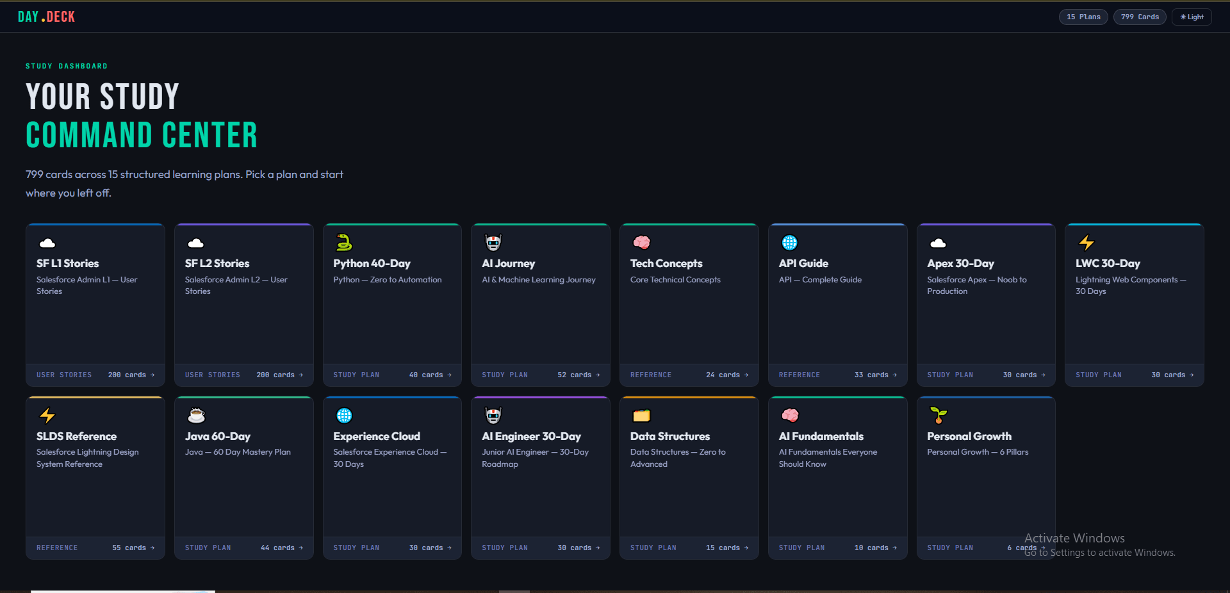
Task: Click 'Python — Zero to Automation' description
Action: coord(388,280)
